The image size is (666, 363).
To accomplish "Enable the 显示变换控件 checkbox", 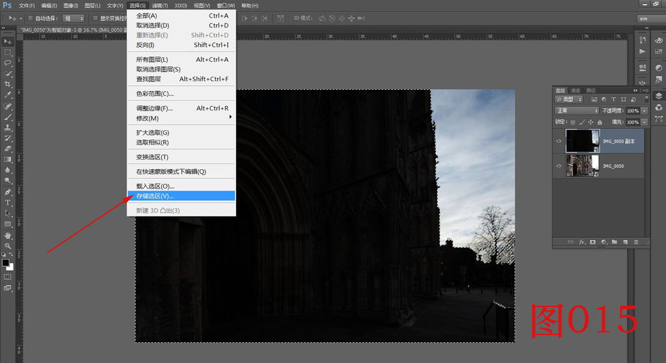I will (x=95, y=18).
